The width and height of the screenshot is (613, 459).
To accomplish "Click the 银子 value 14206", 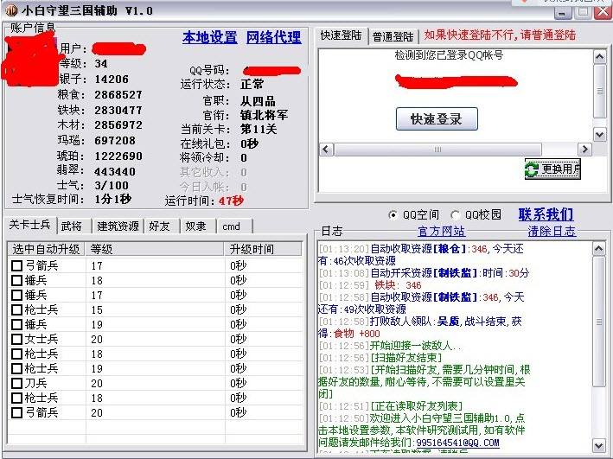I will (112, 80).
